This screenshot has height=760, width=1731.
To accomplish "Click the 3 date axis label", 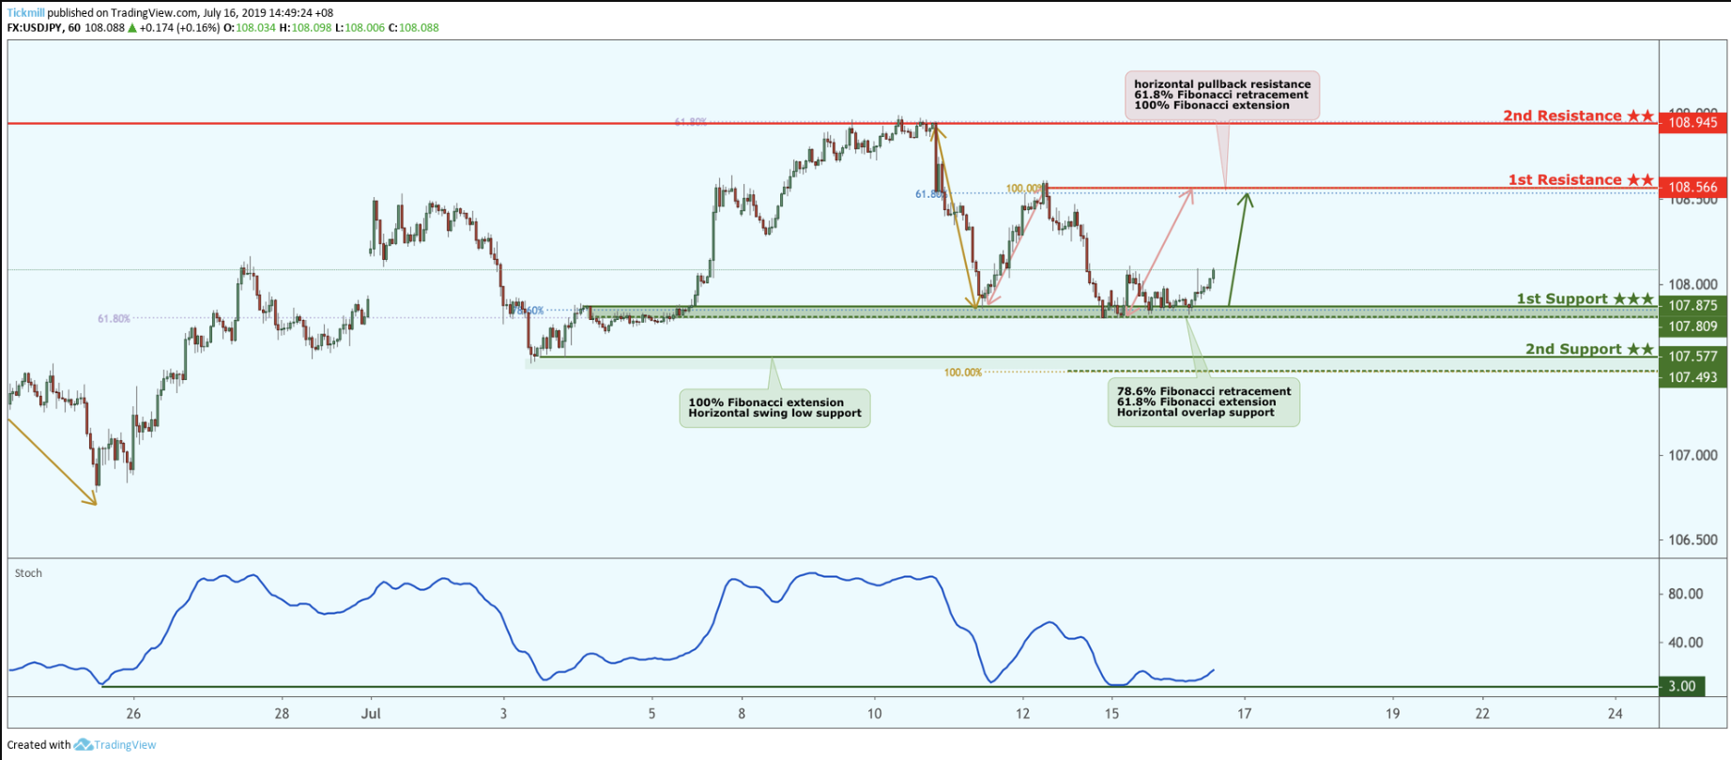I will [x=503, y=714].
